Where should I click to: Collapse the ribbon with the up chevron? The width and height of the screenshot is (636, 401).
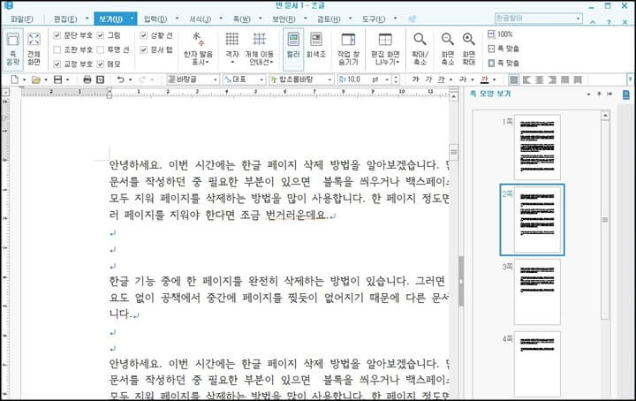(593, 22)
